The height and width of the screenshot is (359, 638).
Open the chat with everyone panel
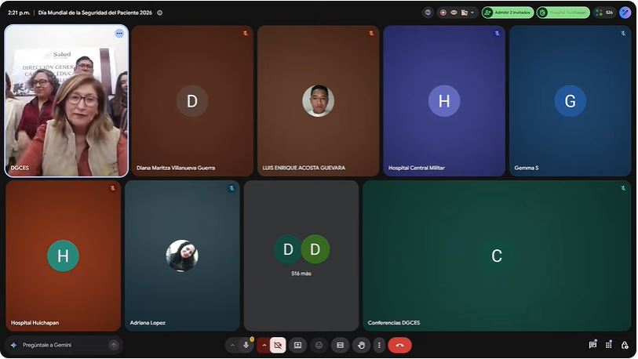click(592, 345)
